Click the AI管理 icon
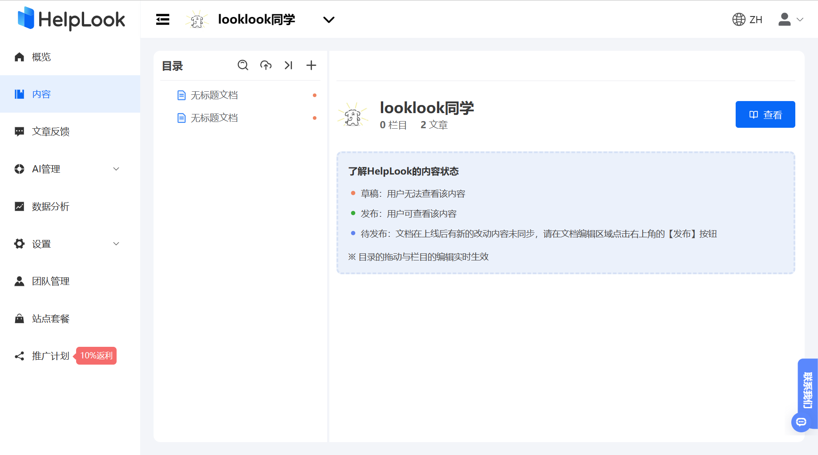 (19, 169)
